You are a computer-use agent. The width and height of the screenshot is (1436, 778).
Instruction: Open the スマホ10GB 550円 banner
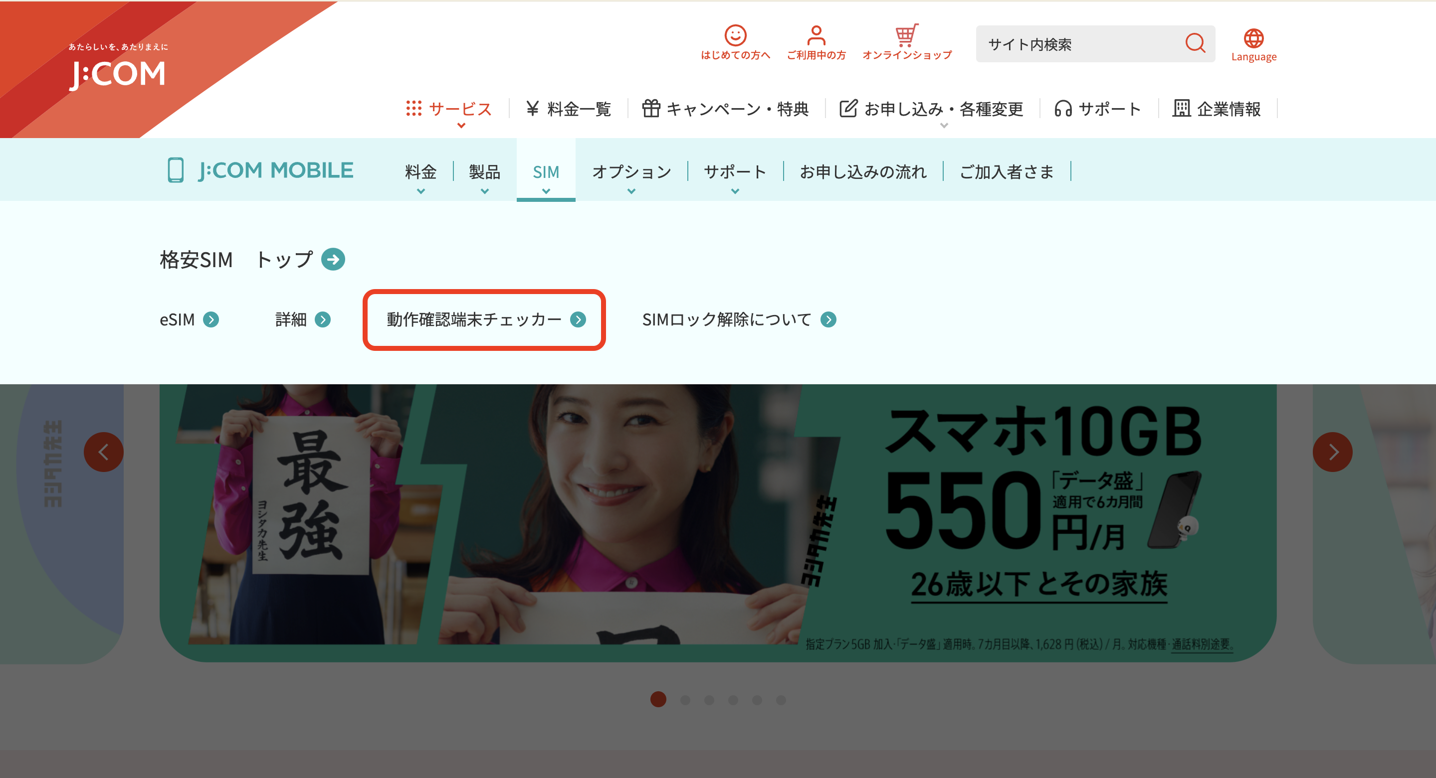pos(718,522)
